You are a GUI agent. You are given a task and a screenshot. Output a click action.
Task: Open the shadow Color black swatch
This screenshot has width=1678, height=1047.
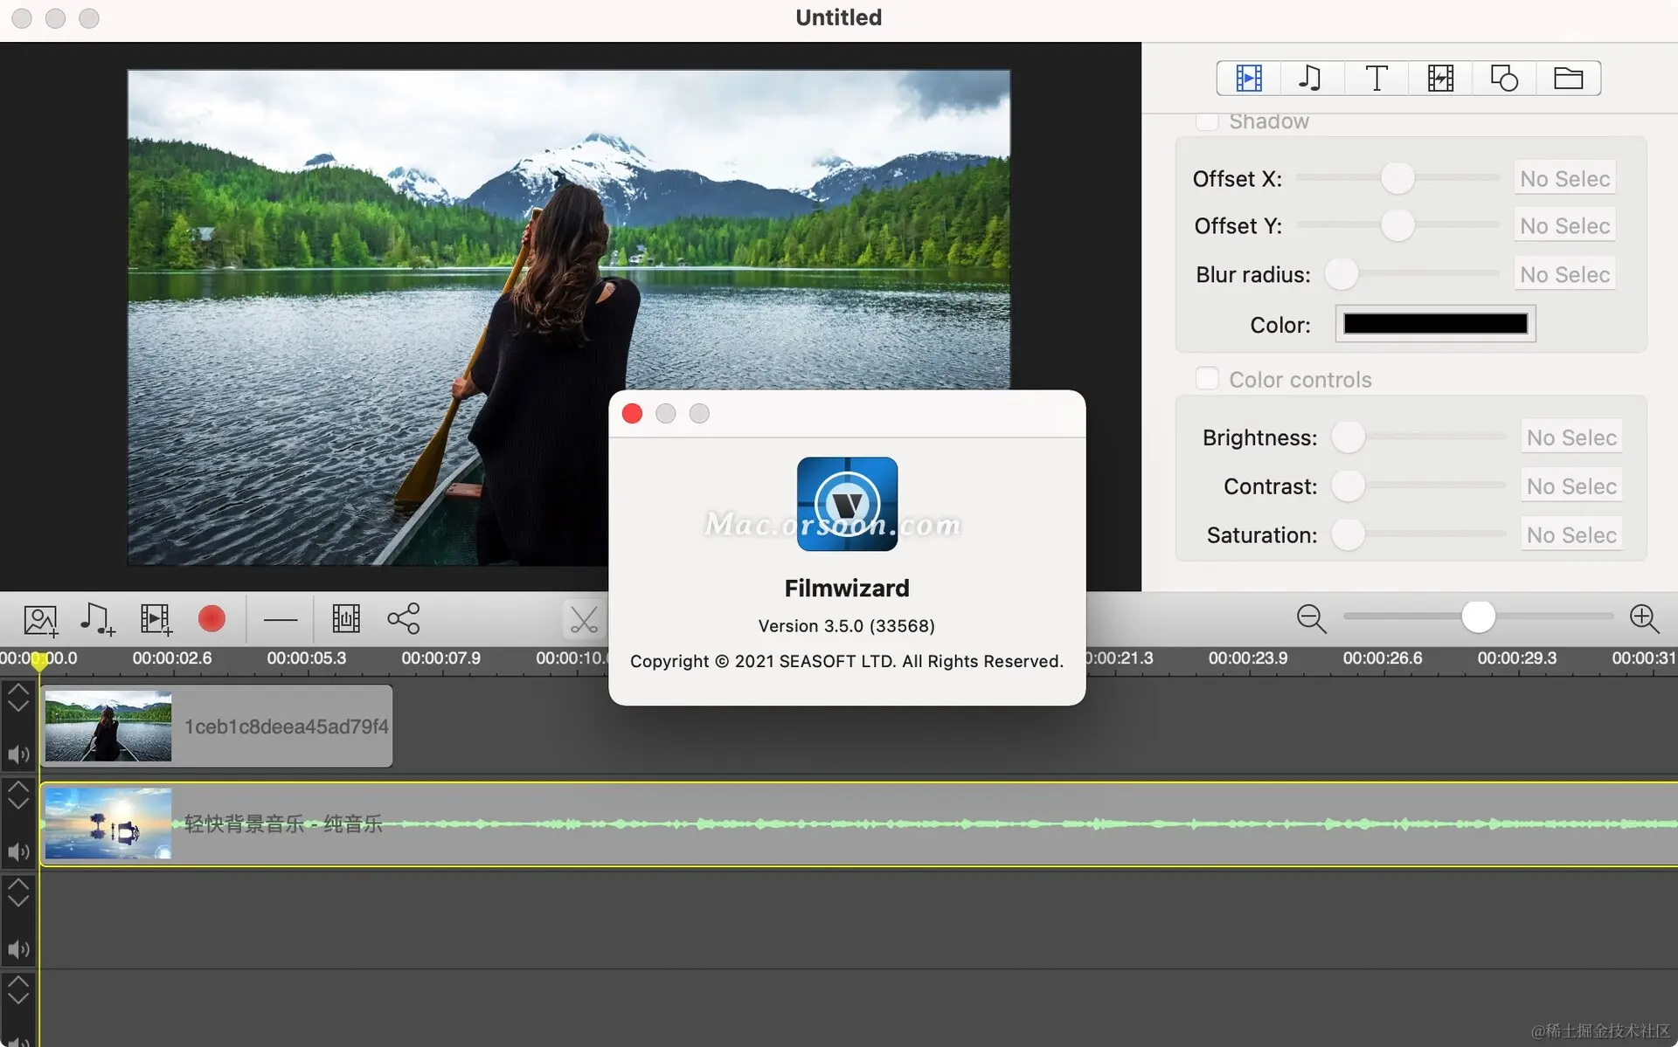[1435, 324]
